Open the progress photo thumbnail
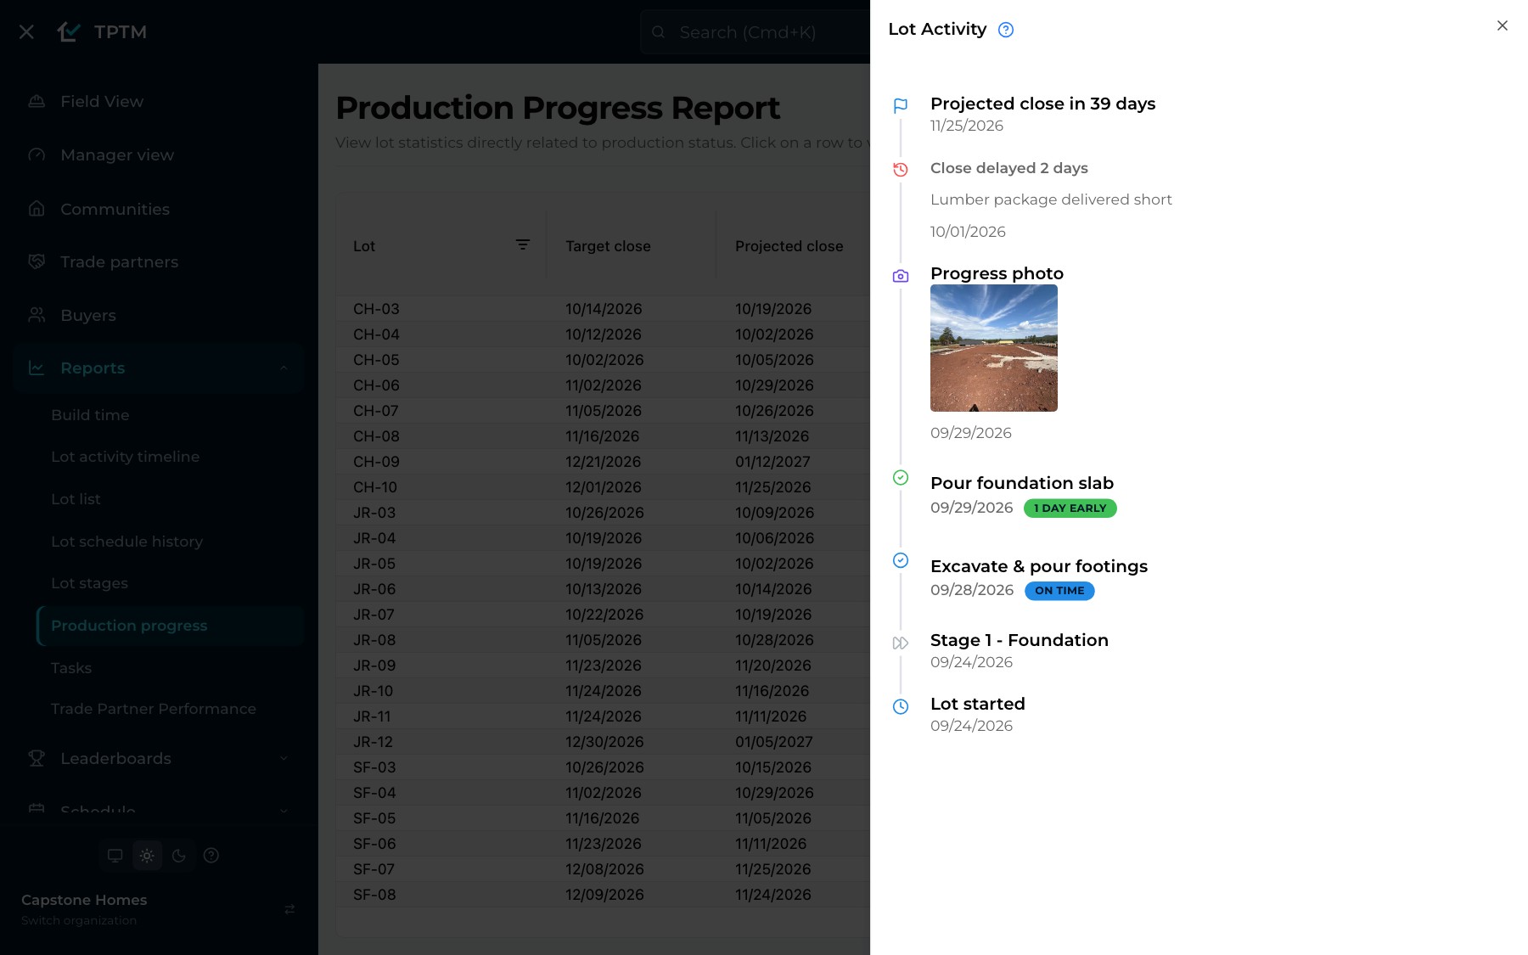Viewport: 1528px width, 955px height. click(994, 348)
